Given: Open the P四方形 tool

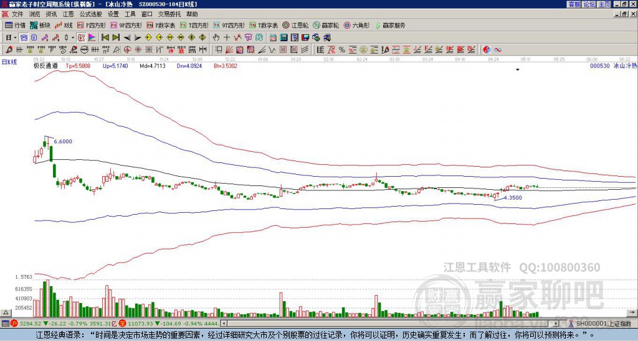Looking at the screenshot, I should pyautogui.click(x=92, y=25).
